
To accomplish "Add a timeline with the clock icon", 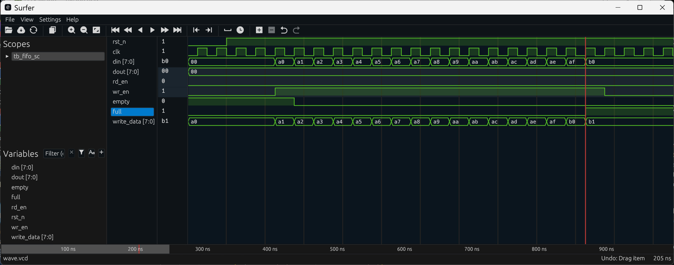I will click(x=240, y=30).
